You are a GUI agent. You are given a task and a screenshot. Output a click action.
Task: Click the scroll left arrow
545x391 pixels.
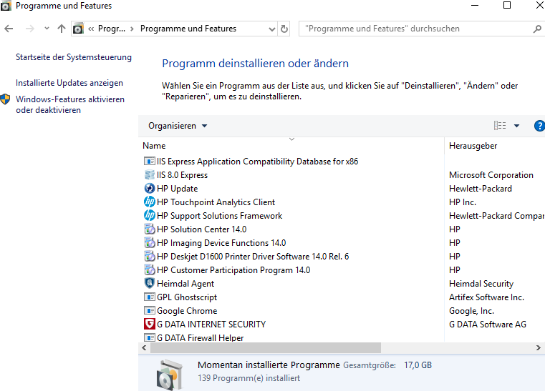click(144, 347)
